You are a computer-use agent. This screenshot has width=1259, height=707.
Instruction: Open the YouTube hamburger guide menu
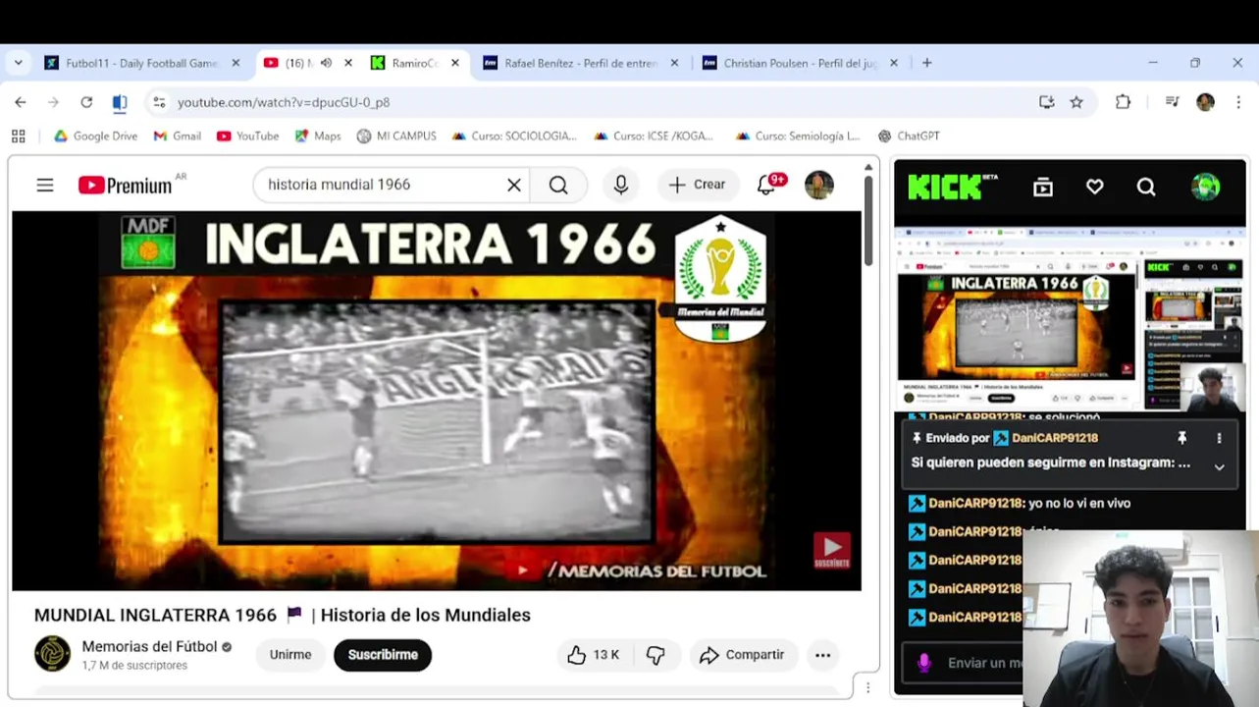tap(45, 185)
